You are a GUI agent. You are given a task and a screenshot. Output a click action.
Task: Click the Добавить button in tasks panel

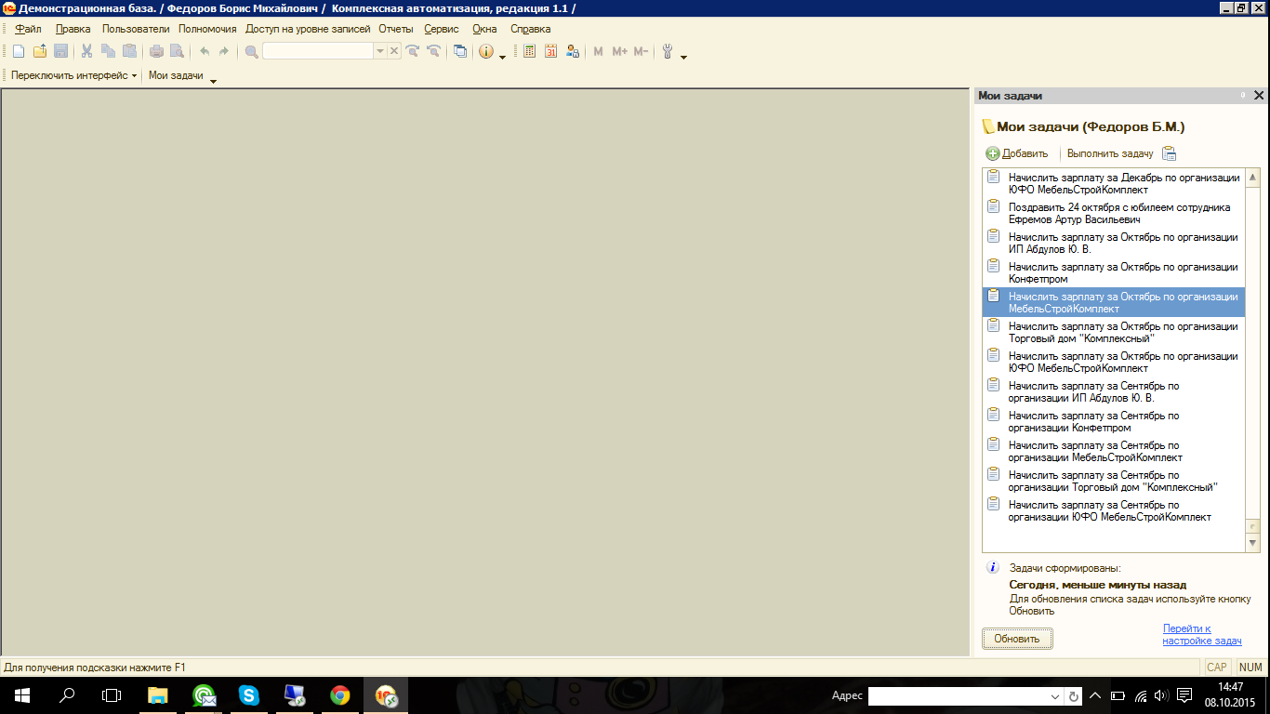point(1017,154)
